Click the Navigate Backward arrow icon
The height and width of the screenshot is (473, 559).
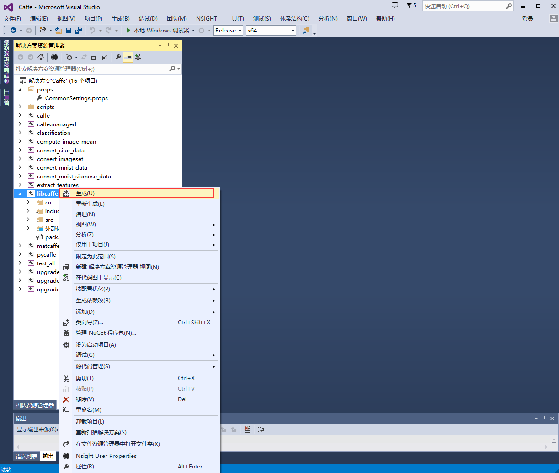point(14,30)
